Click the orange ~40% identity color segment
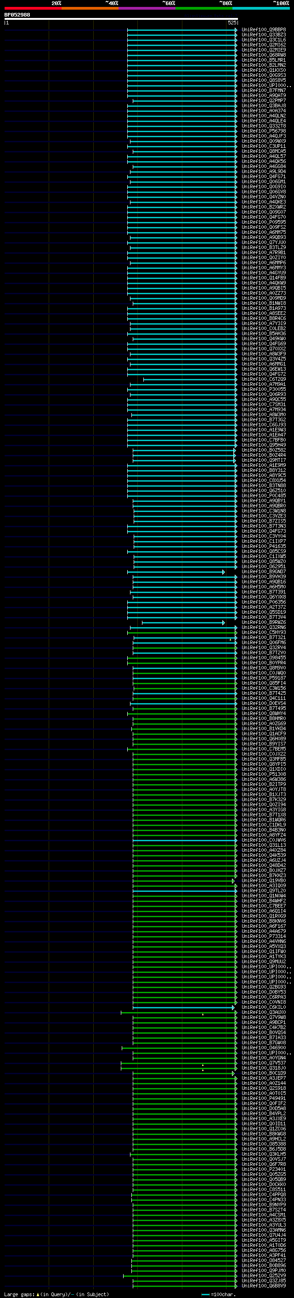This screenshot has height=1298, width=294. [90, 8]
